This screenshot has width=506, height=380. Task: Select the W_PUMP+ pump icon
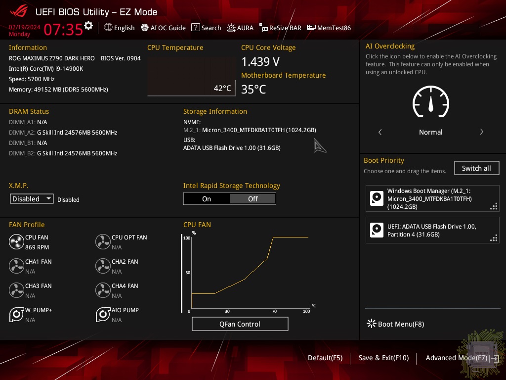(x=16, y=315)
